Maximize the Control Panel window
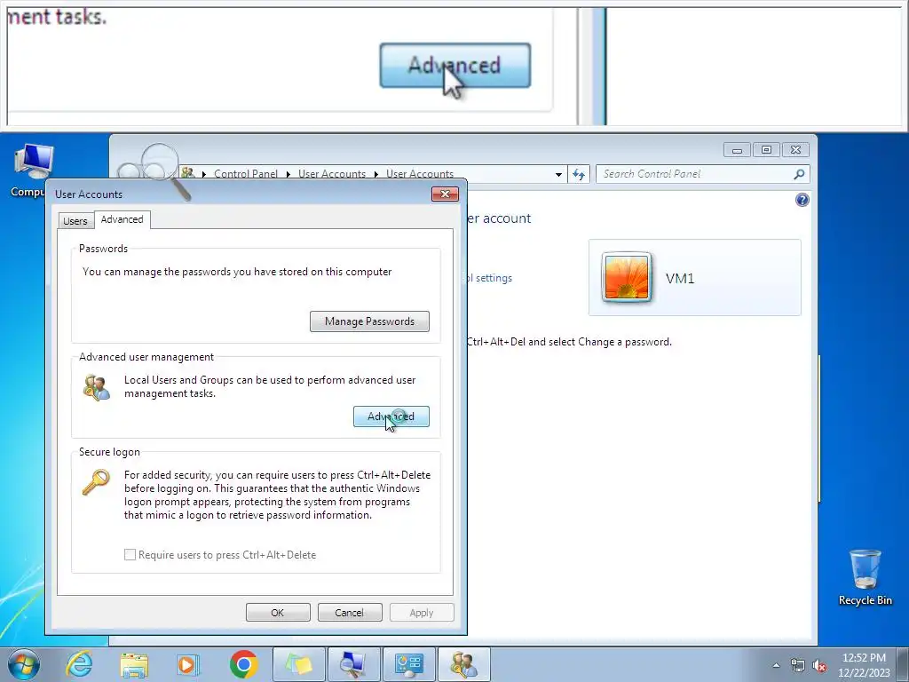The image size is (909, 682). point(766,150)
